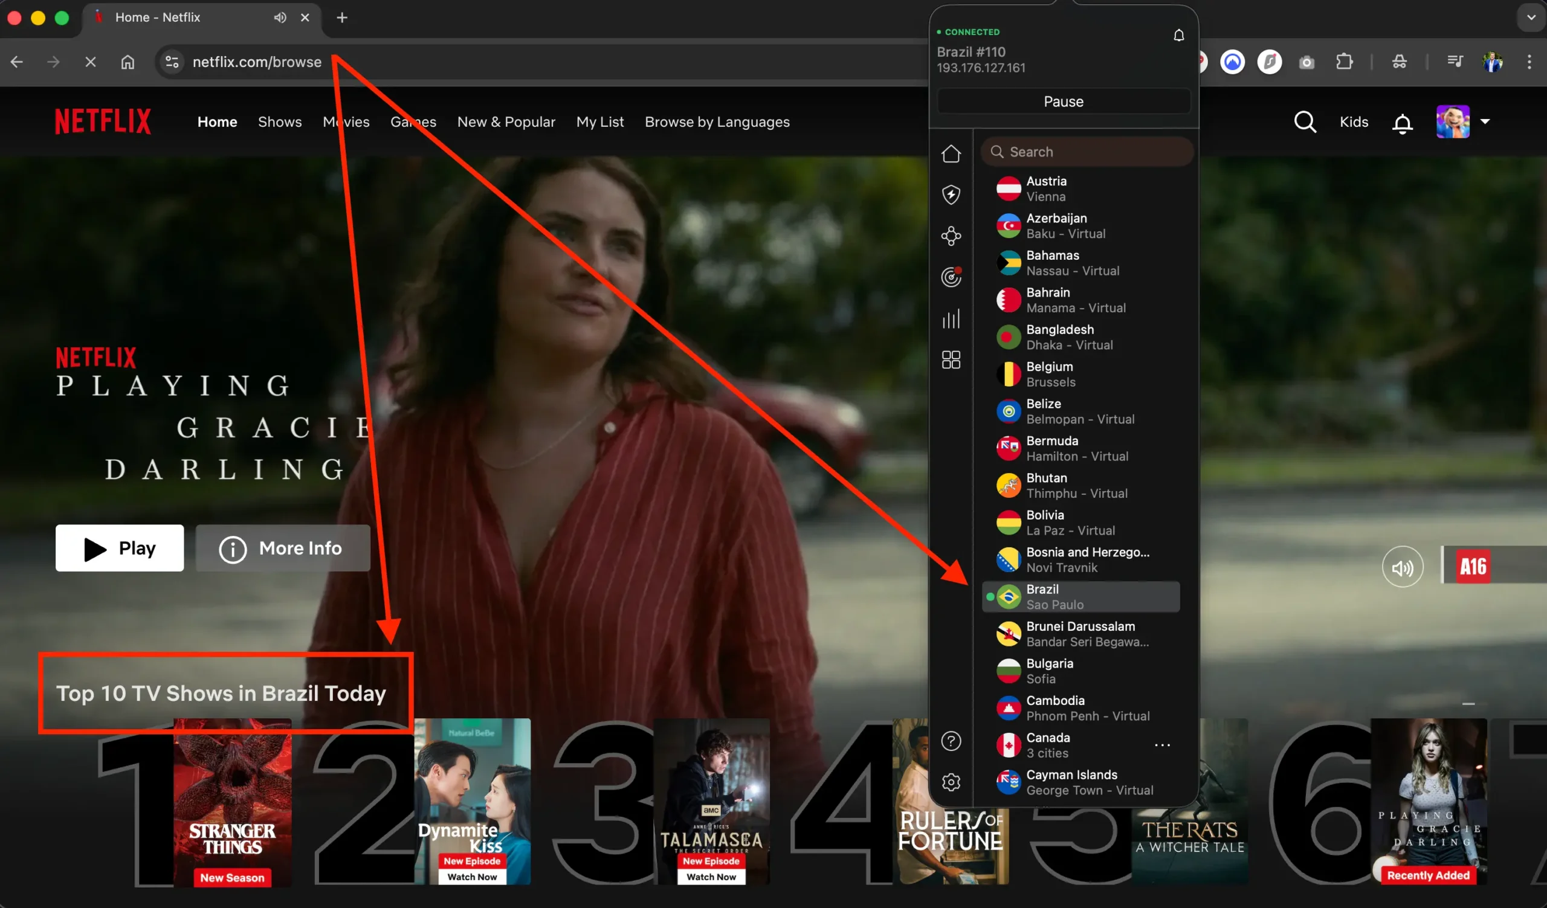1547x908 pixels.
Task: Open the VPN help icon
Action: [x=951, y=741]
